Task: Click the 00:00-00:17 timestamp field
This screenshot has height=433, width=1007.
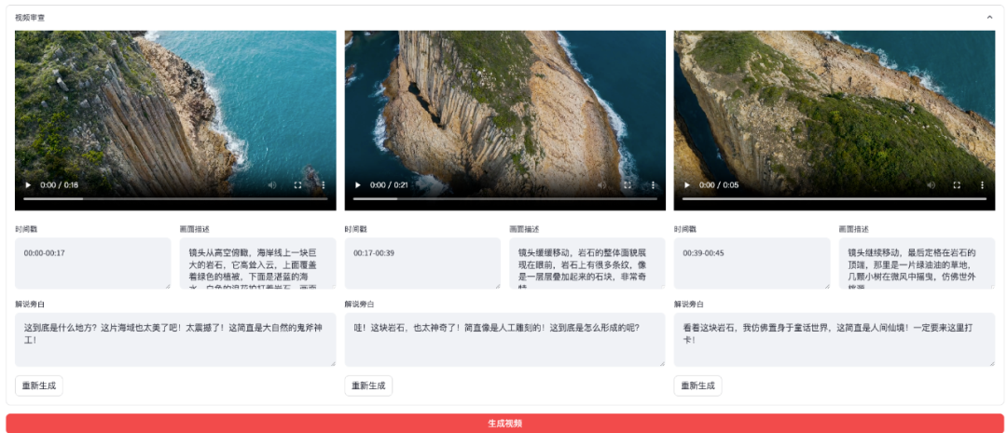Action: pyautogui.click(x=93, y=263)
